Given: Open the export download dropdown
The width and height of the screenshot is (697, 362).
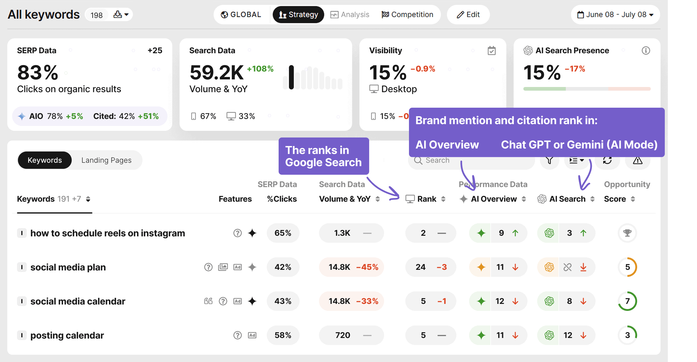Looking at the screenshot, I should pyautogui.click(x=121, y=15).
